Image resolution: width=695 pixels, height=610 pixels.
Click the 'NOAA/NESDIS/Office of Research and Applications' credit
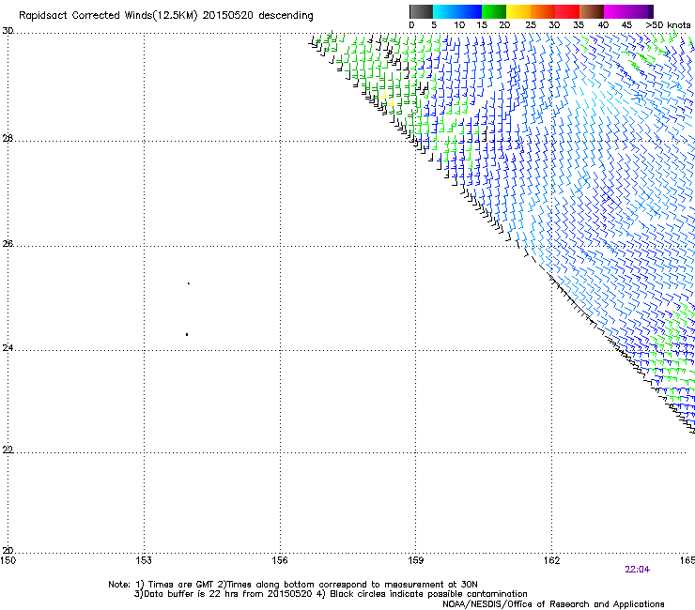[x=553, y=604]
